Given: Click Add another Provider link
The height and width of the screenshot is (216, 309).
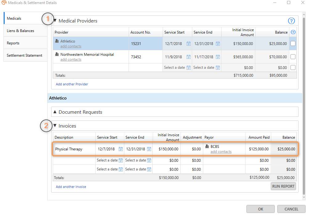Looking at the screenshot, I should coord(72,84).
